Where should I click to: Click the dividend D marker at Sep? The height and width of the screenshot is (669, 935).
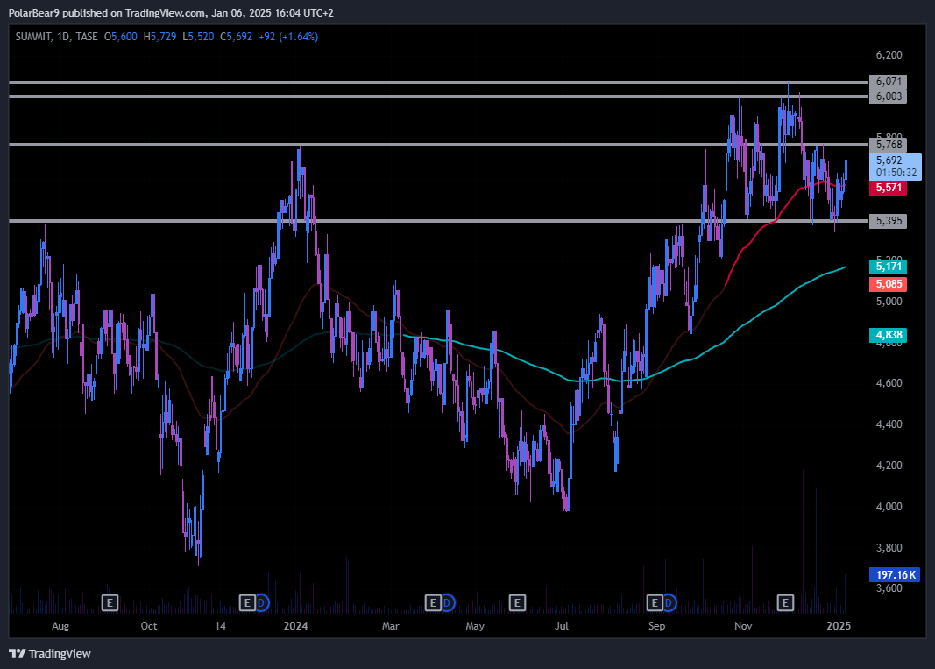pos(669,602)
